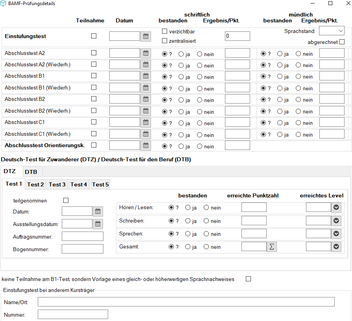352x321 pixels.
Task: Click the sum icon next to Gesamt points
Action: click(x=272, y=247)
